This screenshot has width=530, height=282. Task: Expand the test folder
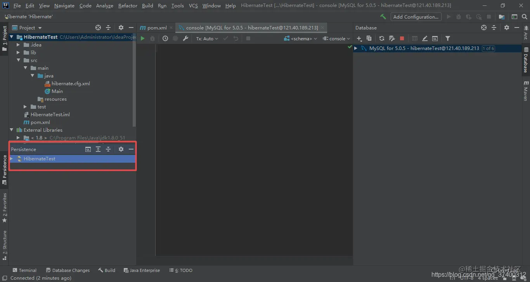point(25,107)
